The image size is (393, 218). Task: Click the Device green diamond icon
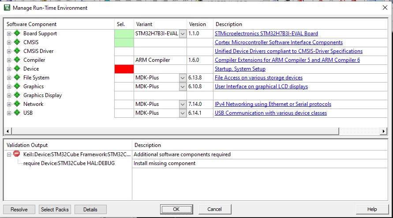(x=17, y=68)
